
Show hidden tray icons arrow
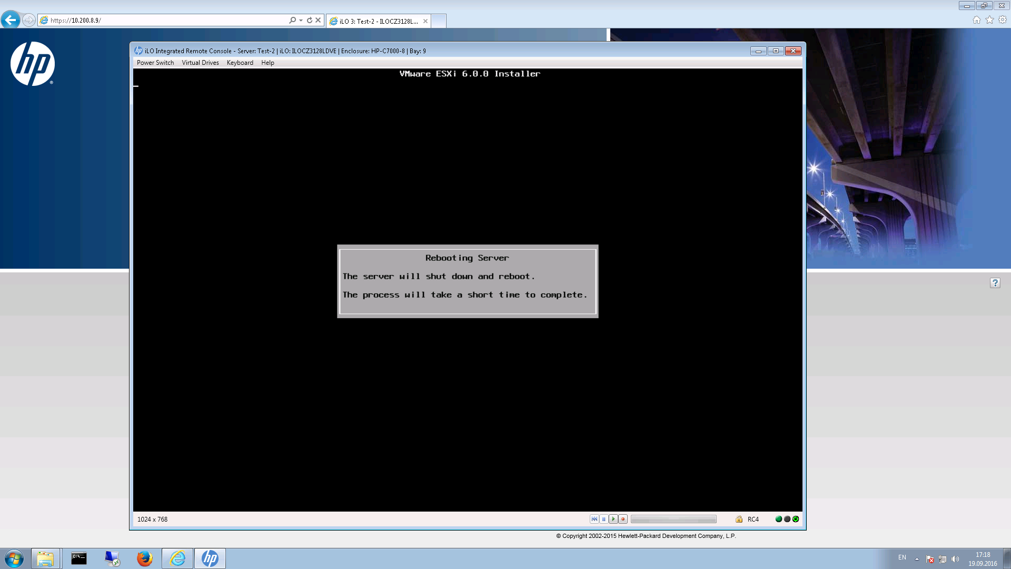pos(917,559)
